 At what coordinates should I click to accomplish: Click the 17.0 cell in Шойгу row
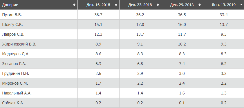click(140, 24)
